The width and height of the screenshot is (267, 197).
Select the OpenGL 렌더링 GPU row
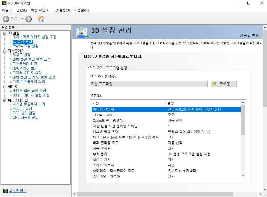click(166, 121)
